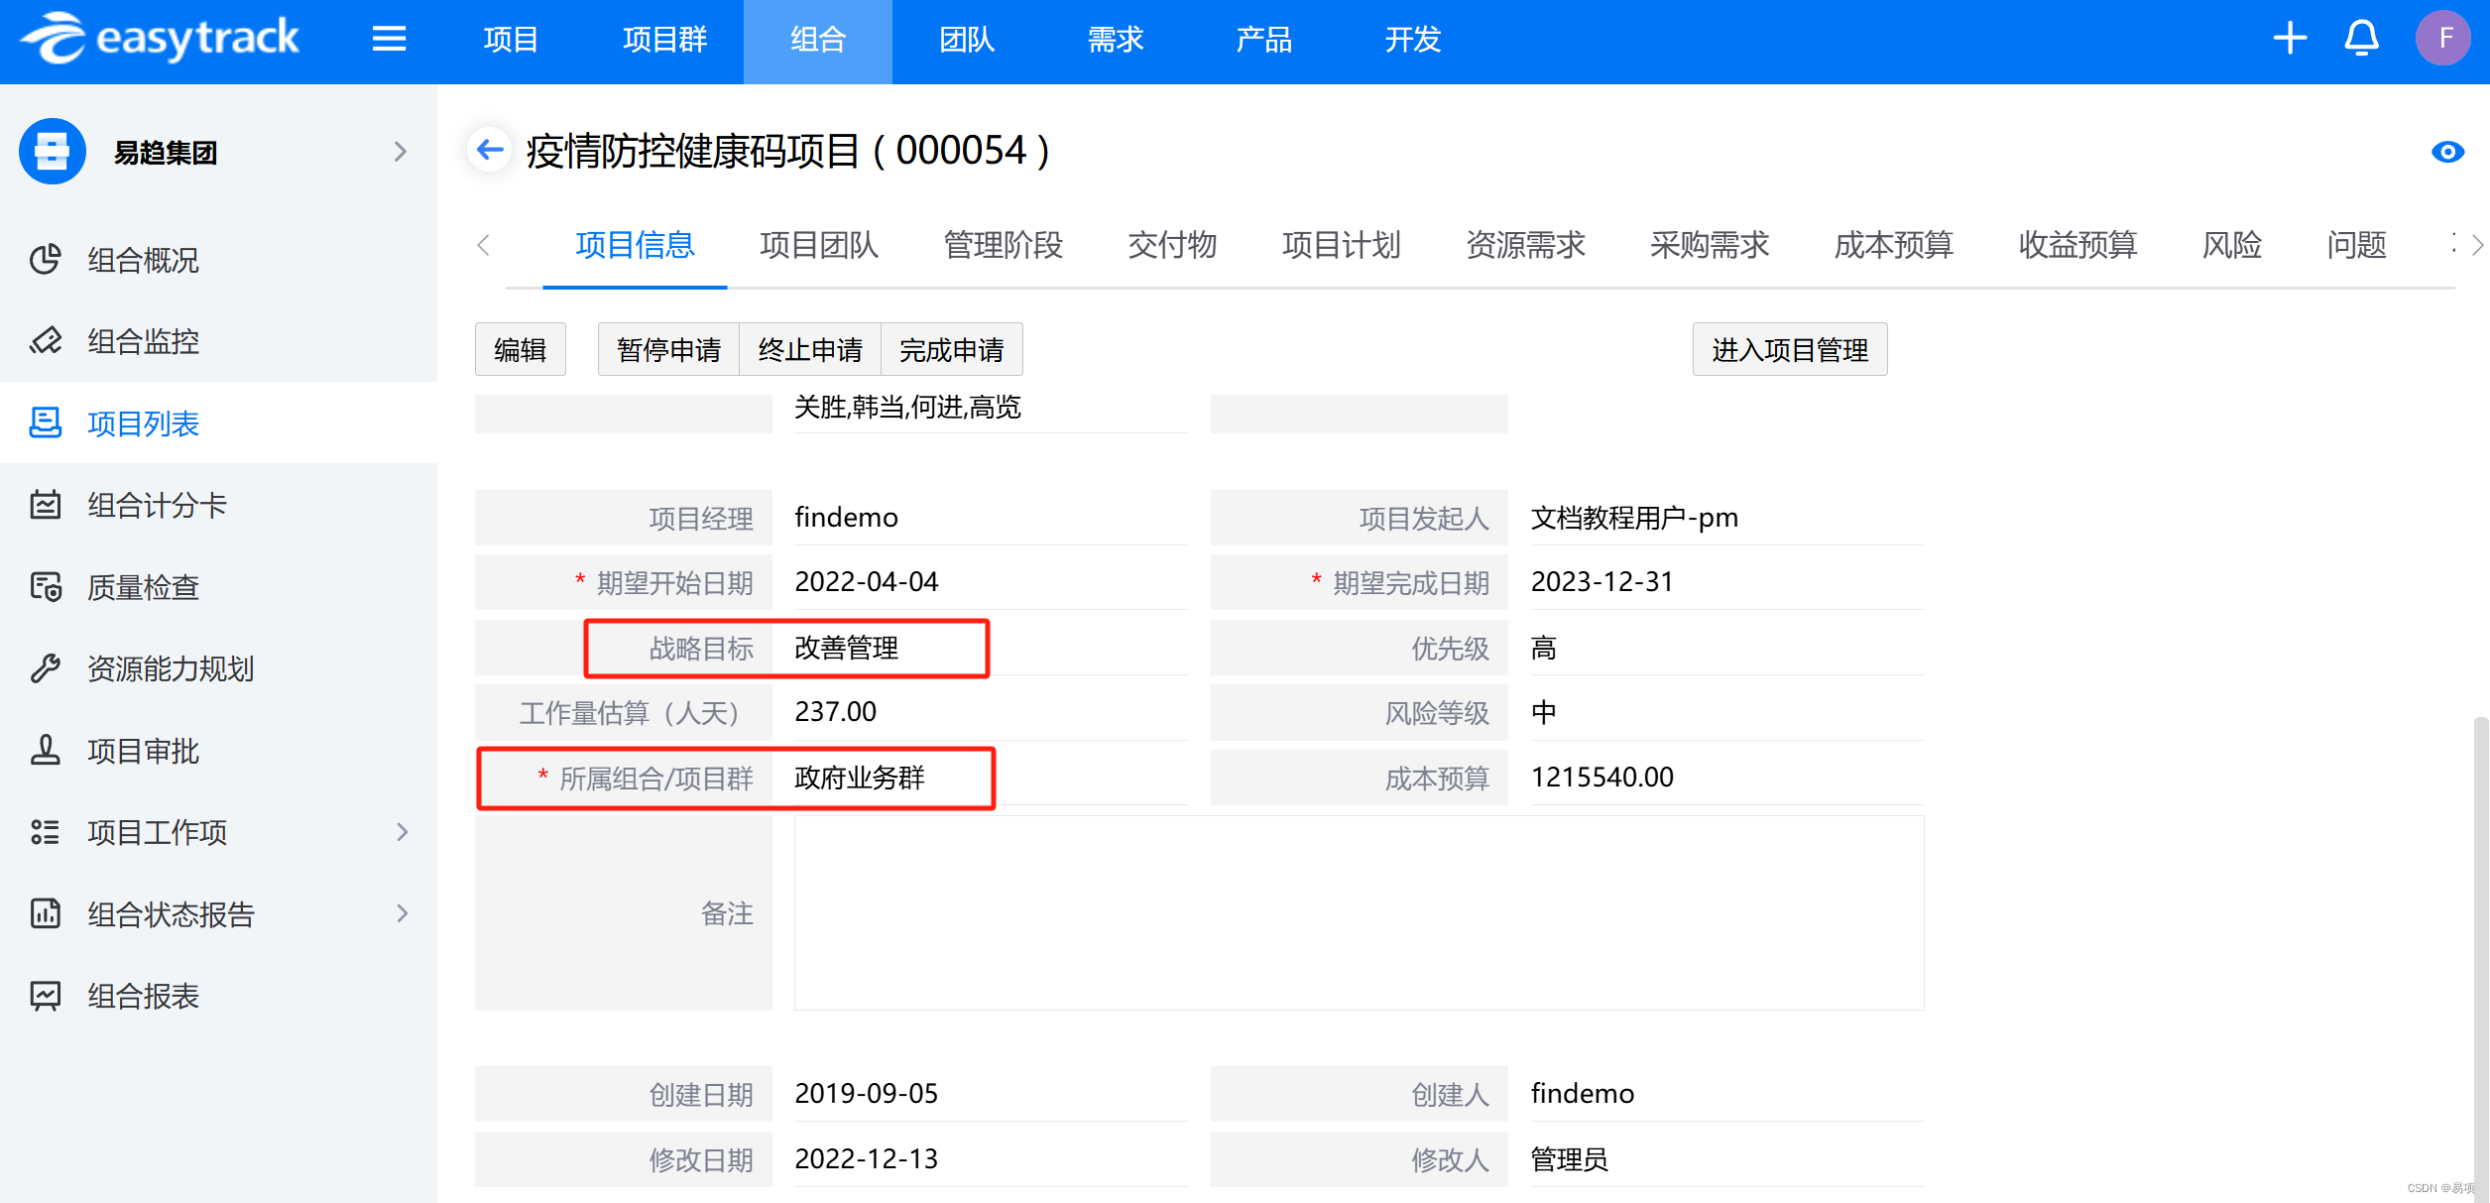This screenshot has width=2490, height=1203.
Task: Open 组合报表 chart icon
Action: click(x=46, y=996)
